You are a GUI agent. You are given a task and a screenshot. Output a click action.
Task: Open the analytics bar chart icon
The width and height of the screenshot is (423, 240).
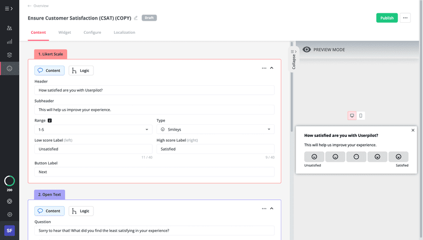pyautogui.click(x=10, y=41)
